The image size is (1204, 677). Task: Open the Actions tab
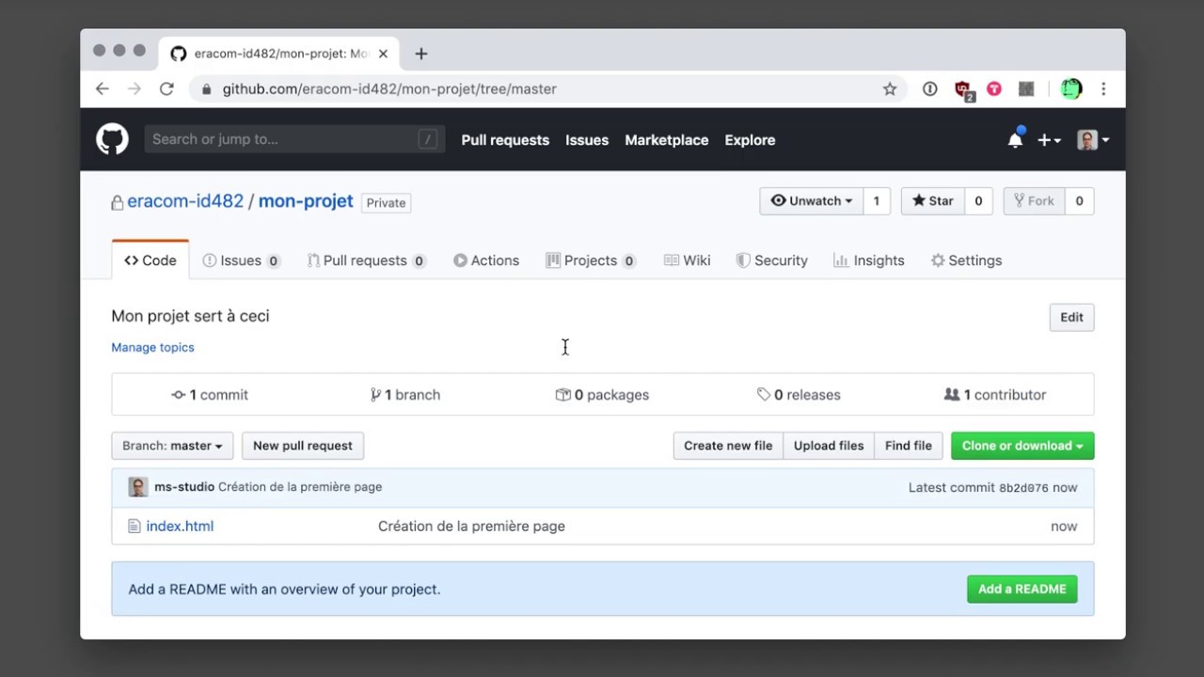[x=486, y=260]
